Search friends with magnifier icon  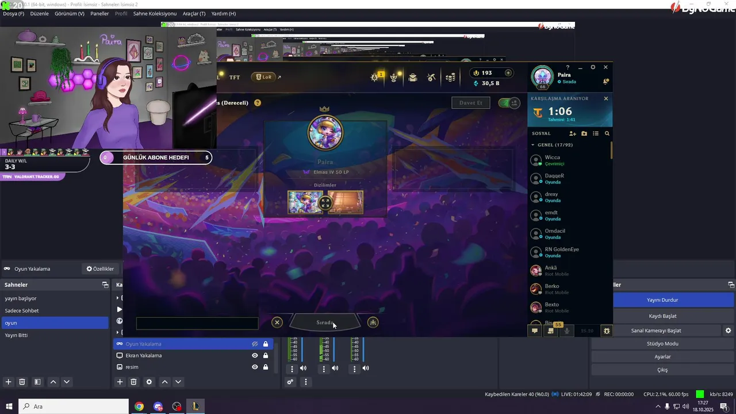point(607,133)
